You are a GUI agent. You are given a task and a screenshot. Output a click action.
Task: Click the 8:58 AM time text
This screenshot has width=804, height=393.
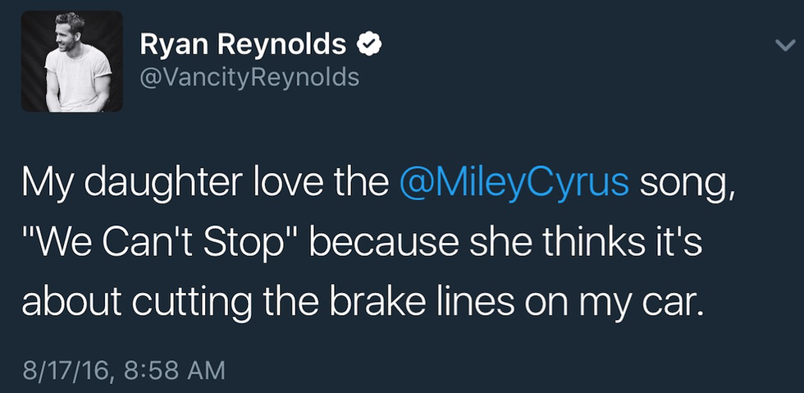click(x=172, y=370)
